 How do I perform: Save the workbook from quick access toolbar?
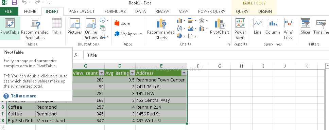point(14,3)
